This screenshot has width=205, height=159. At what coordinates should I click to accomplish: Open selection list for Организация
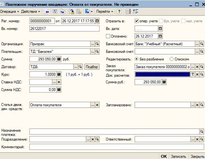coord(93,44)
